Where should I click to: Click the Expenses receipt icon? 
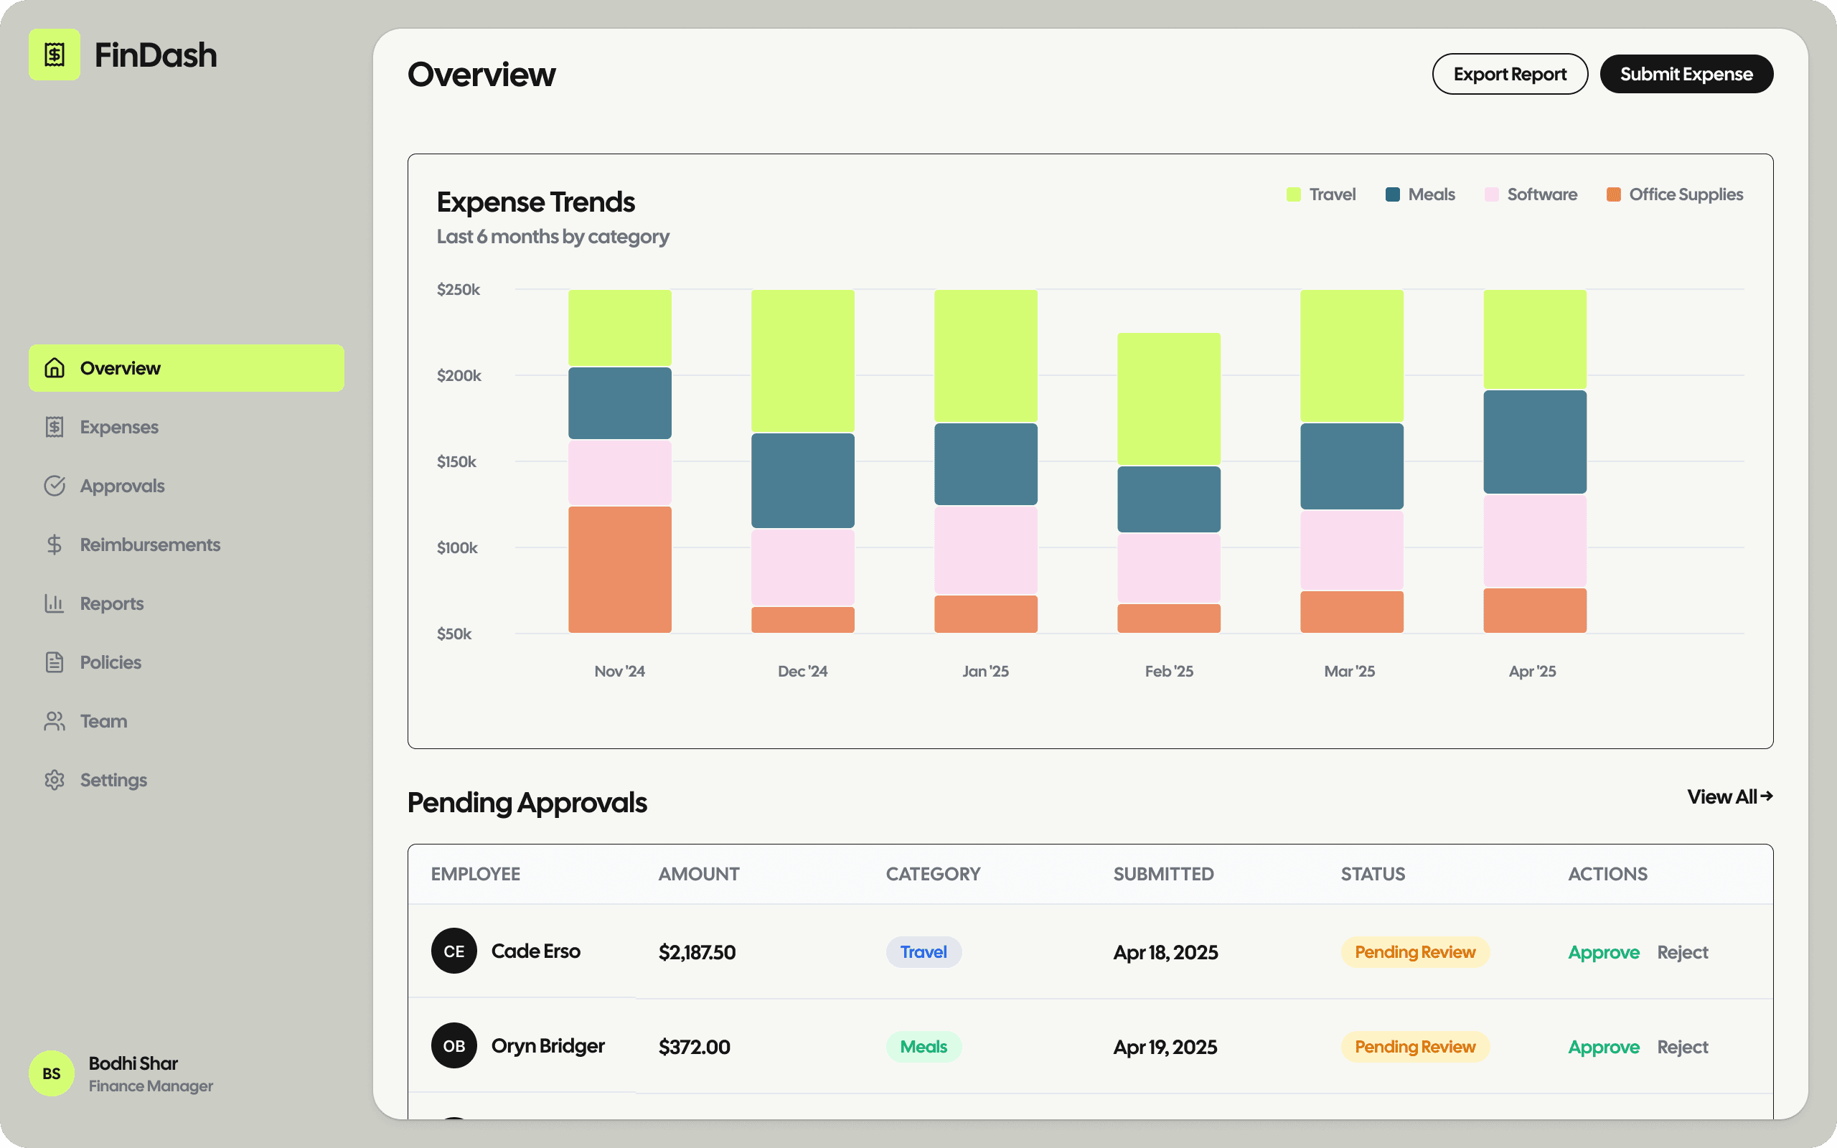point(54,427)
